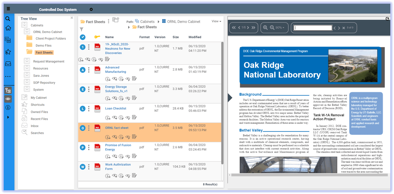Select the Loan Checklist row badge L
Image resolution: width=394 pixels, height=194 pixels.
(83, 109)
